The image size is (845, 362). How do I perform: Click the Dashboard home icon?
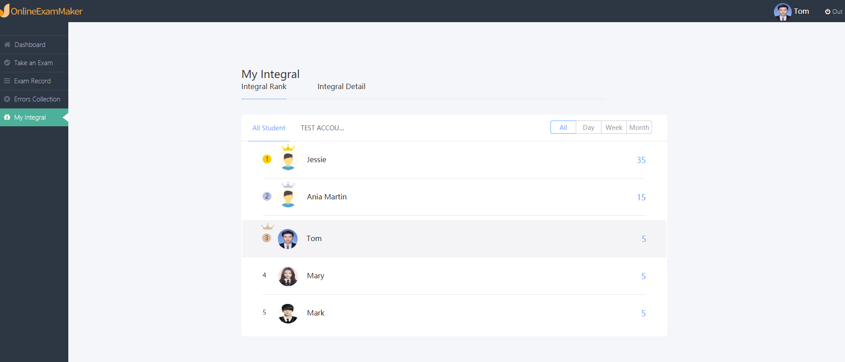click(x=7, y=45)
